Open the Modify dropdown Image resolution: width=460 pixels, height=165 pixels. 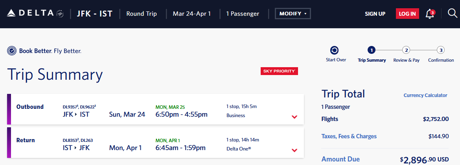pos(293,13)
